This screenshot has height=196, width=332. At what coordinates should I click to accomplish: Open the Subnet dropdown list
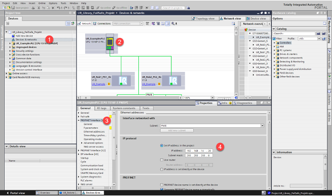(x=262, y=126)
